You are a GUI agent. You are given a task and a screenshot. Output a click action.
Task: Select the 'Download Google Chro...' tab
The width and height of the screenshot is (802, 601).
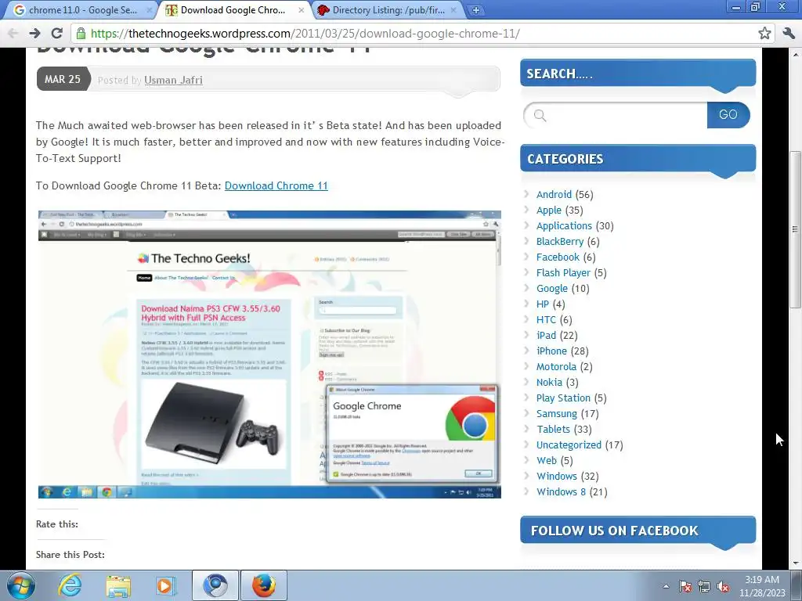(234, 10)
